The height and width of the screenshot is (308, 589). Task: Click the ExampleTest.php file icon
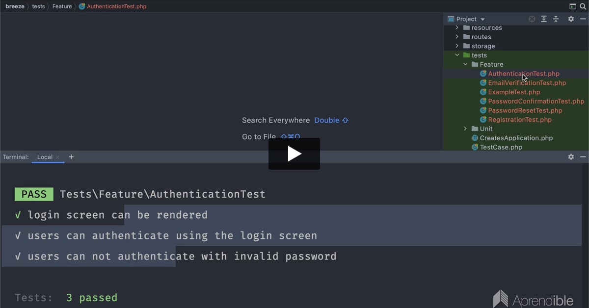pos(483,92)
